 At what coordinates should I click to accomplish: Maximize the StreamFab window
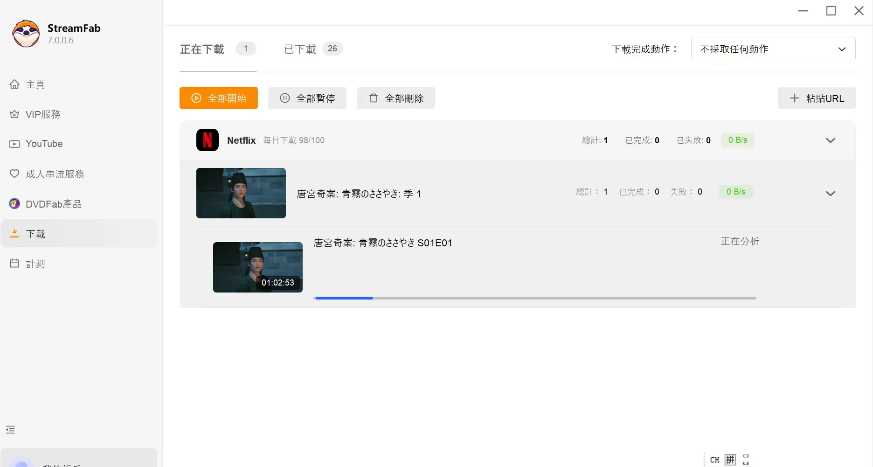pyautogui.click(x=831, y=11)
